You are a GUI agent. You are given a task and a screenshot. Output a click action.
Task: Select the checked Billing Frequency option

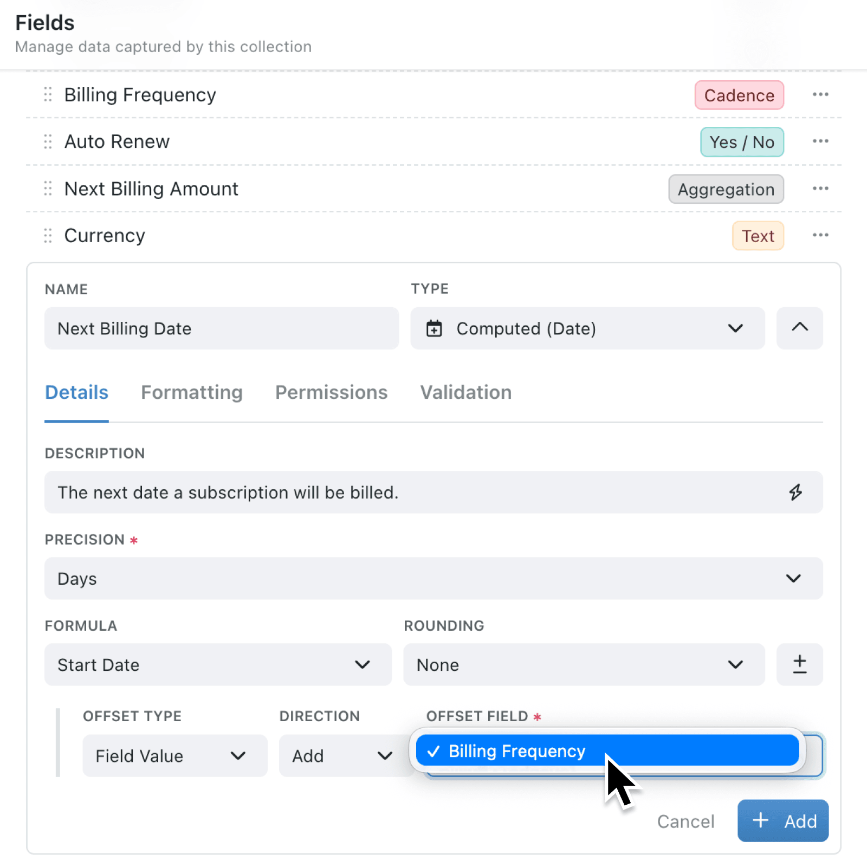pos(607,750)
